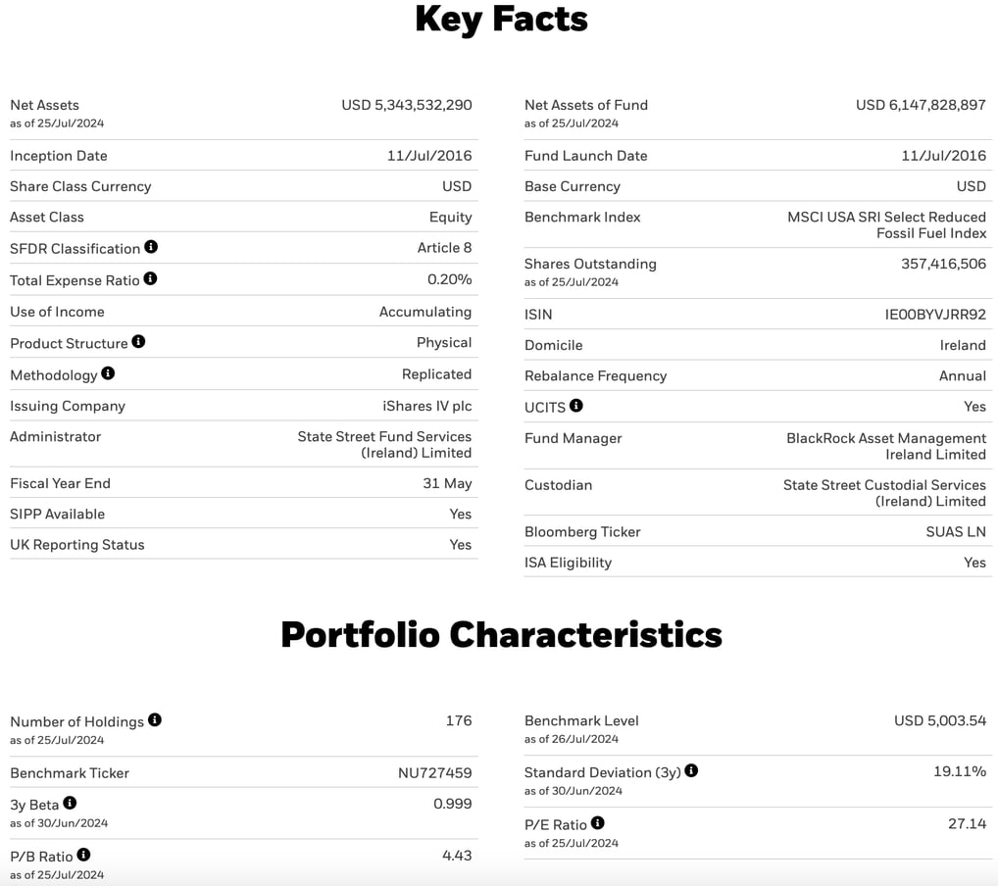Click info icon next to UCITS
Viewport: 998px width, 886px height.
576,406
